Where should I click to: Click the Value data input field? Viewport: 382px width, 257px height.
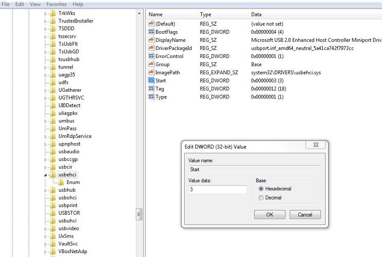(x=217, y=189)
